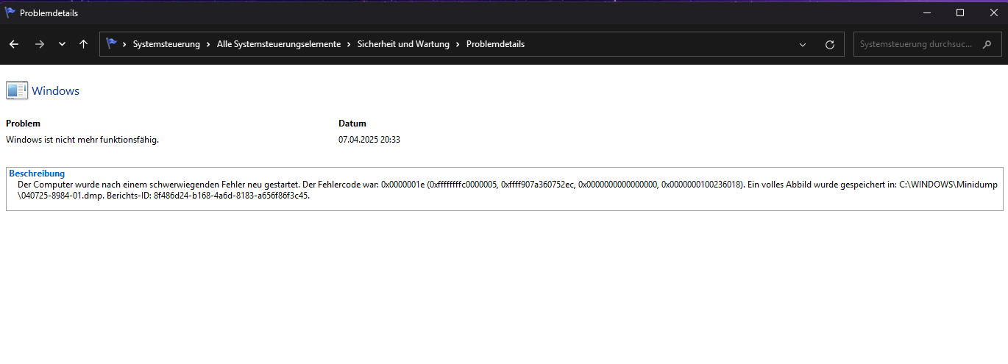
Task: Go back to the previous page
Action: [14, 44]
